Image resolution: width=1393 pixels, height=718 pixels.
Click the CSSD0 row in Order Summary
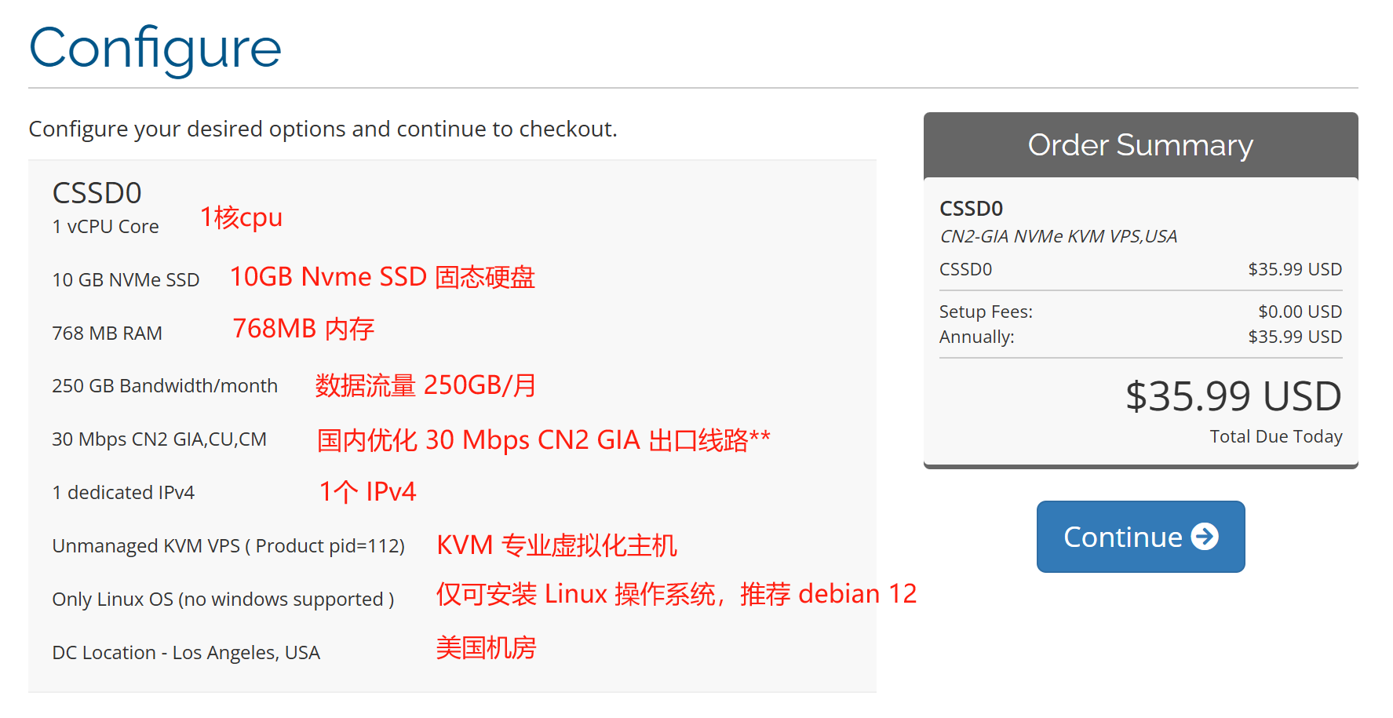coord(972,269)
